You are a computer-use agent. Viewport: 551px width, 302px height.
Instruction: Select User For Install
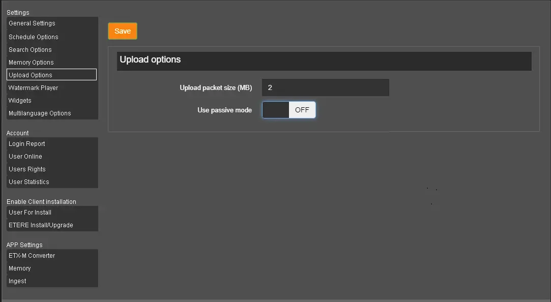point(30,213)
